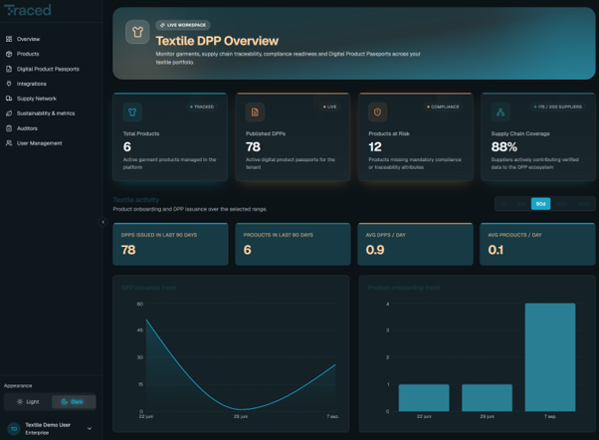Click the Live Workspace badge

[x=183, y=25]
